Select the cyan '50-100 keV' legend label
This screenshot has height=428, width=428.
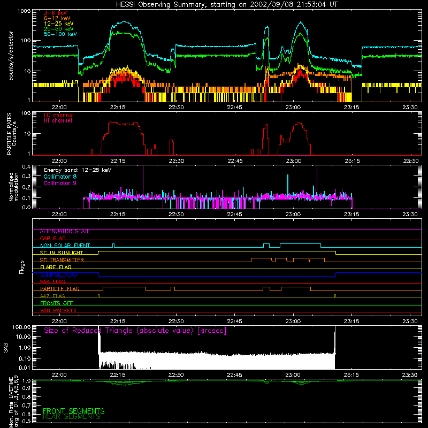[60, 34]
